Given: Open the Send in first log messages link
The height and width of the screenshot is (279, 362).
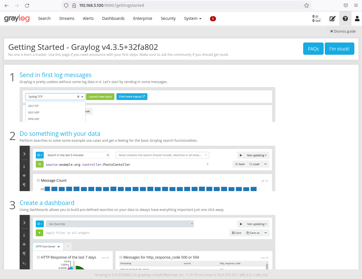Looking at the screenshot, I should (55, 75).
